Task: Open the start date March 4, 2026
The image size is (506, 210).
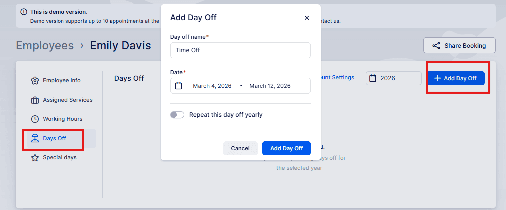Action: [212, 86]
